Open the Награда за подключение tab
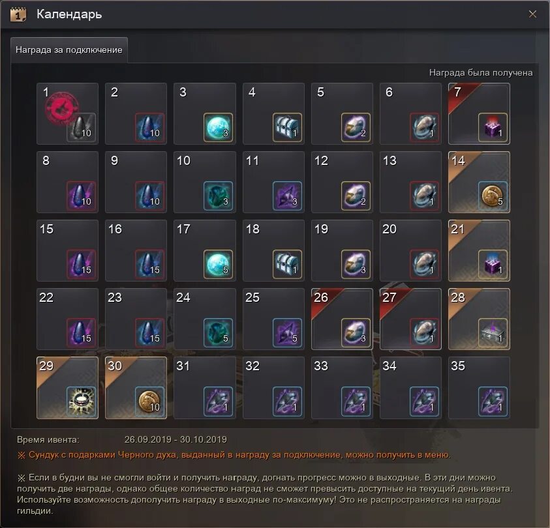The width and height of the screenshot is (550, 528). (x=69, y=50)
